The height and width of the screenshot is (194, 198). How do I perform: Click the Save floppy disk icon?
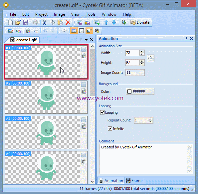(x=26, y=23)
